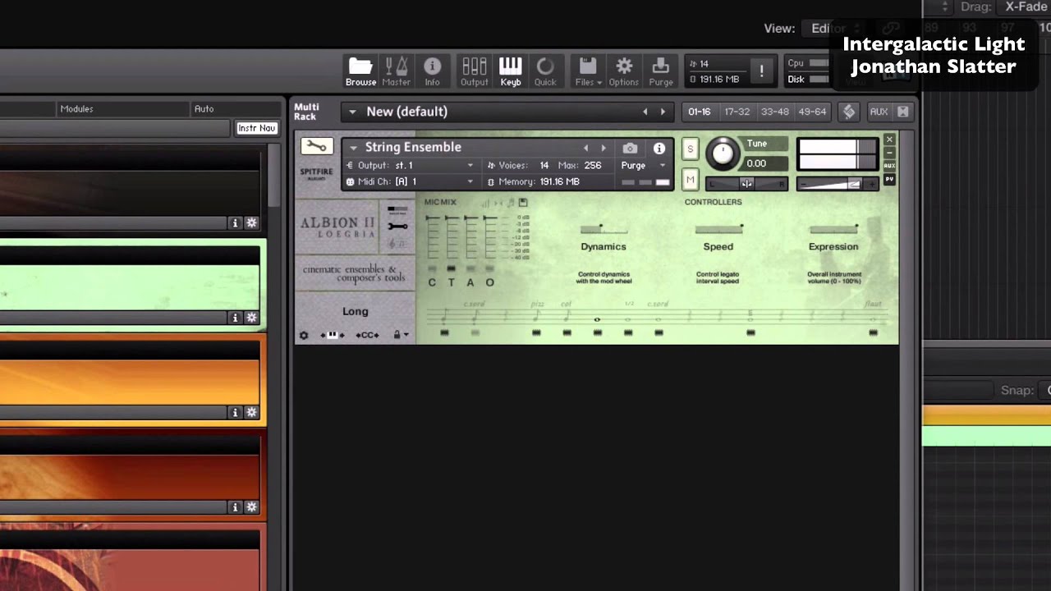Open instrument edit mode with wrench icon

click(x=317, y=147)
